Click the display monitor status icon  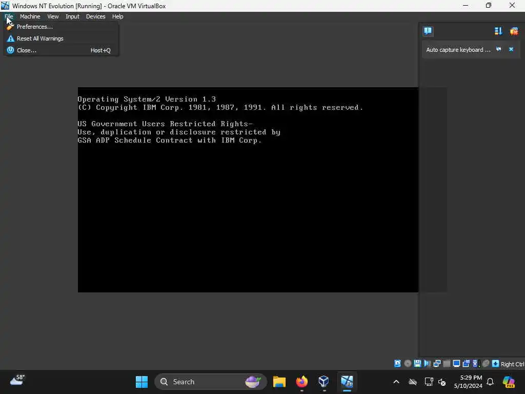[456, 364]
